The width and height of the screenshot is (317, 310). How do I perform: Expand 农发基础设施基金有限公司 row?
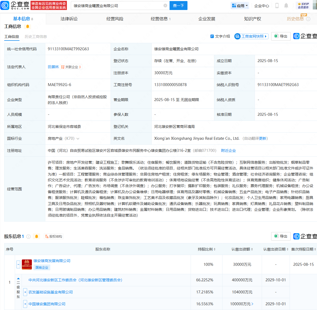click(25, 292)
